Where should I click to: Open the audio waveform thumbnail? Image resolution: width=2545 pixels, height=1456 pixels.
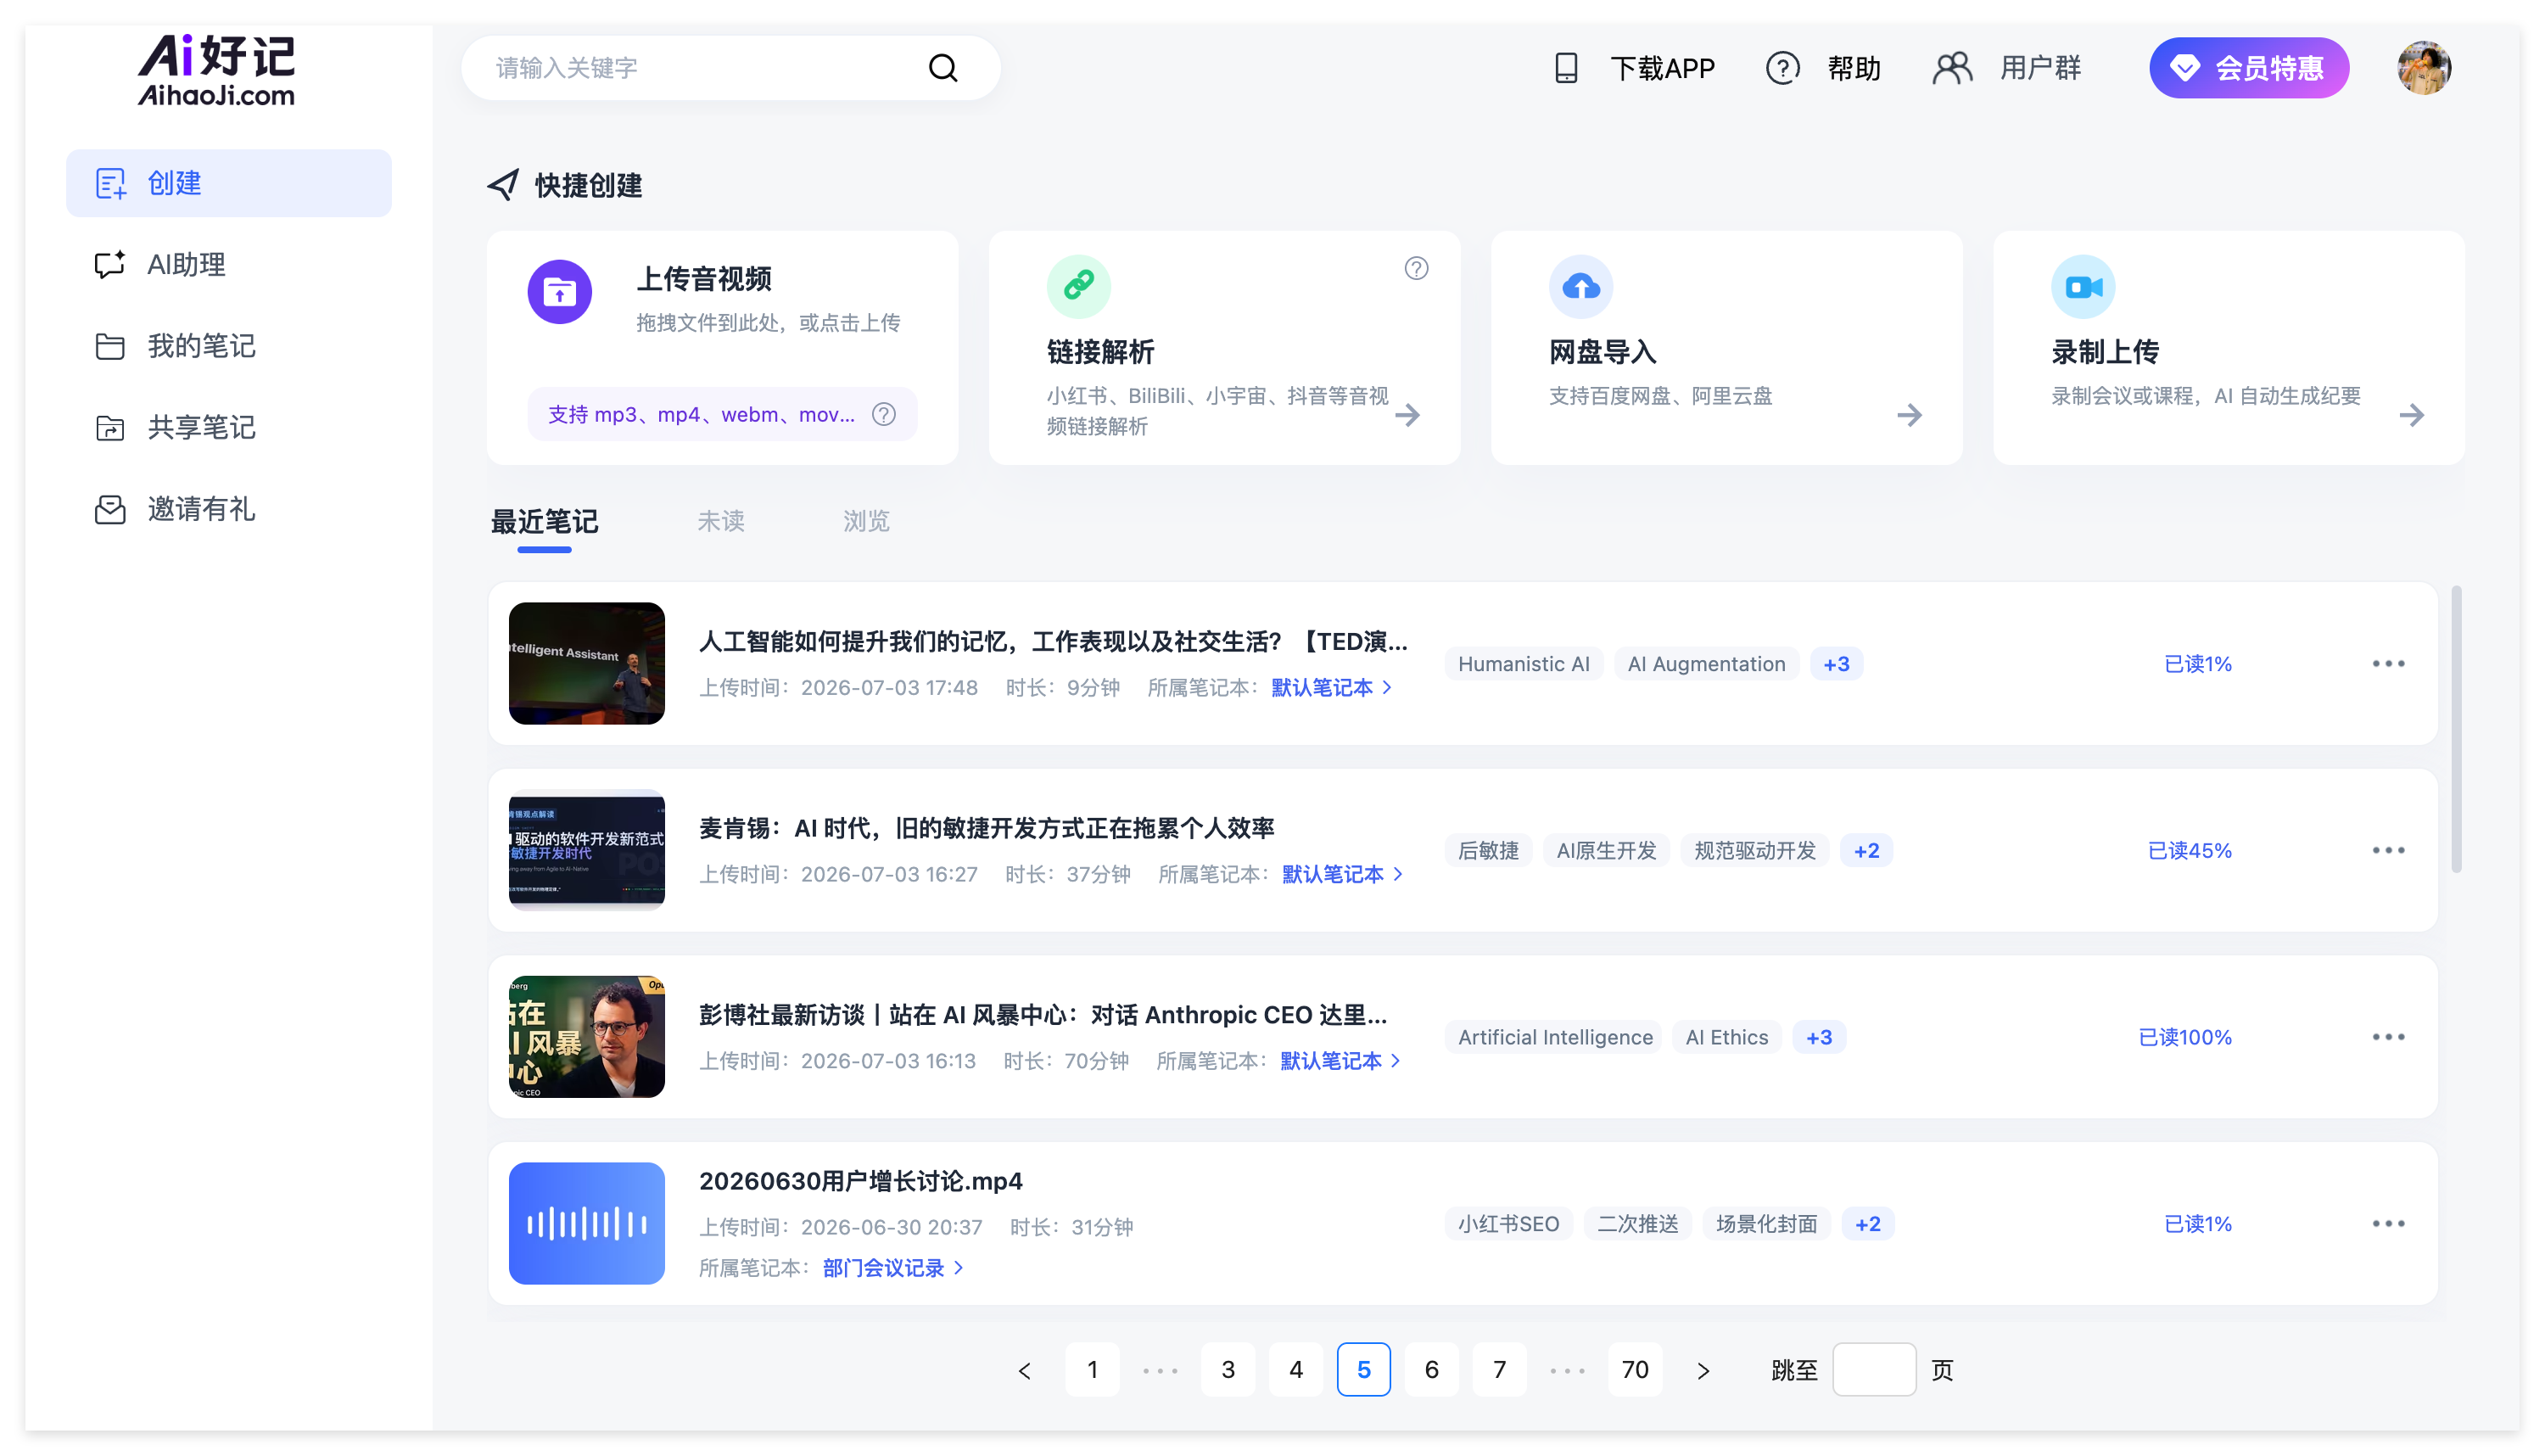[x=587, y=1223]
